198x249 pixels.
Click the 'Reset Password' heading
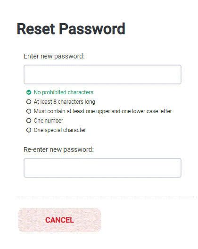(x=71, y=29)
